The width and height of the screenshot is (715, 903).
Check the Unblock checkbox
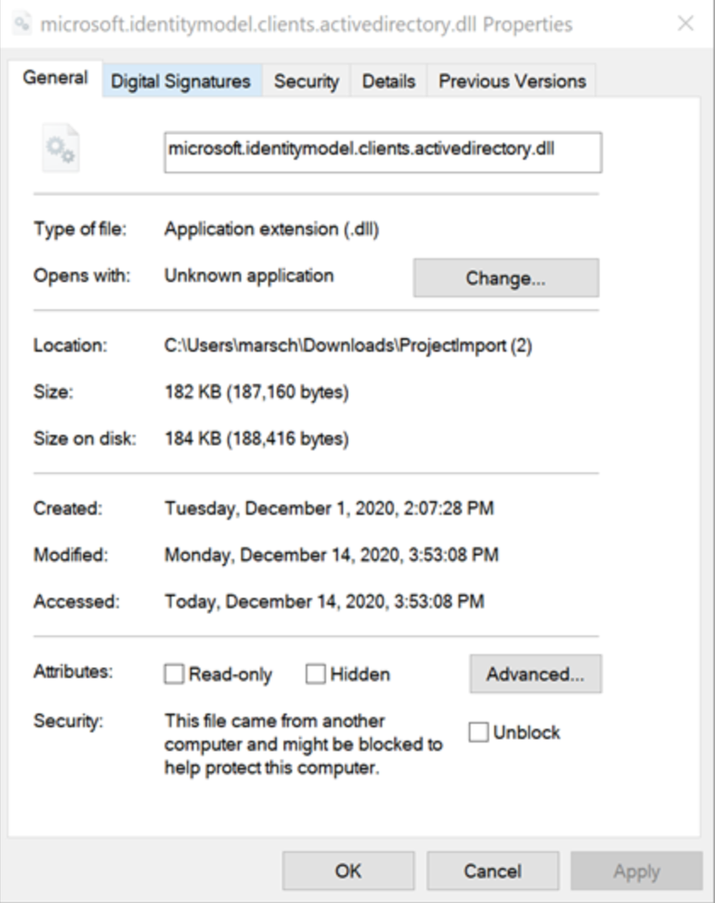(x=478, y=732)
